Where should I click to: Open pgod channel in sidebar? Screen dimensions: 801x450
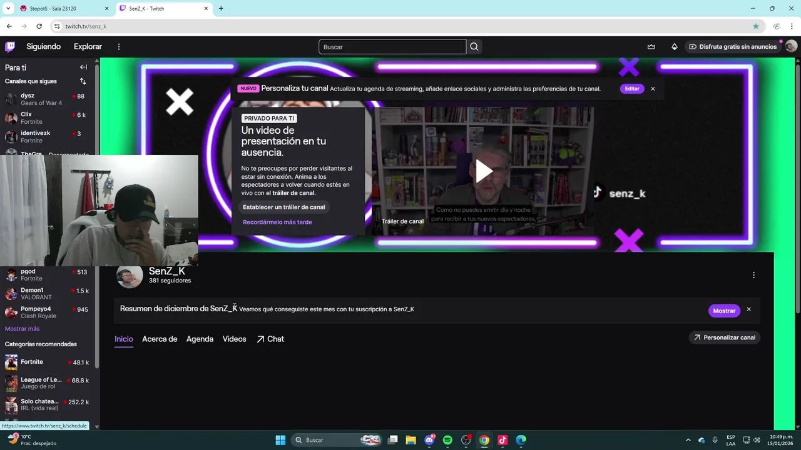47,275
